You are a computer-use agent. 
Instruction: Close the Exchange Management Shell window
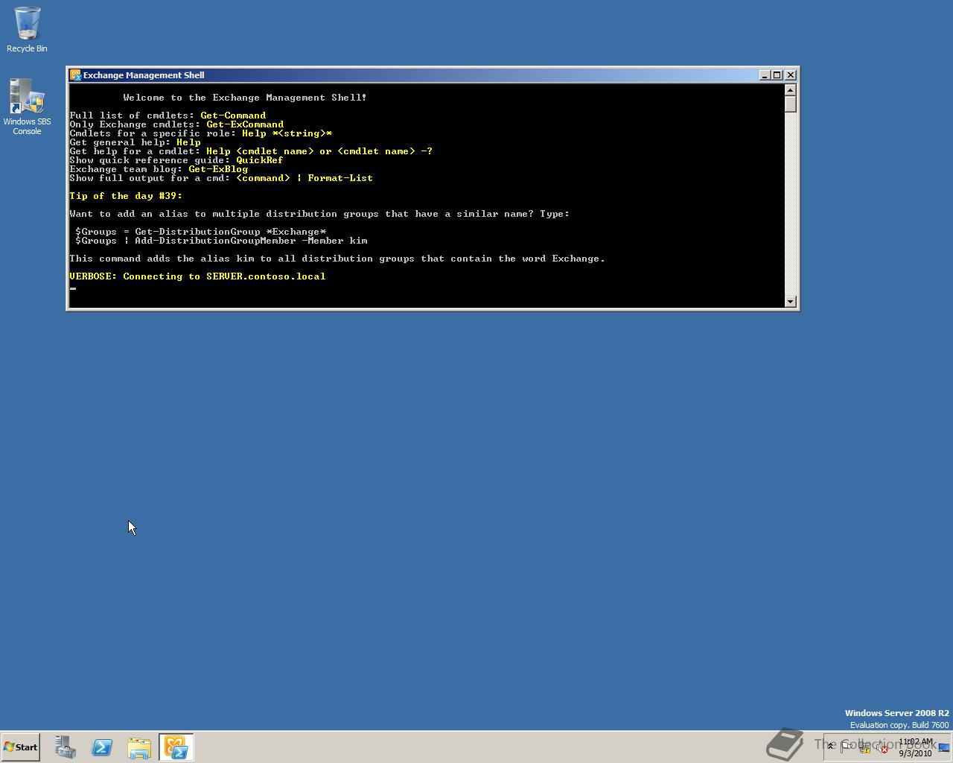coord(791,75)
